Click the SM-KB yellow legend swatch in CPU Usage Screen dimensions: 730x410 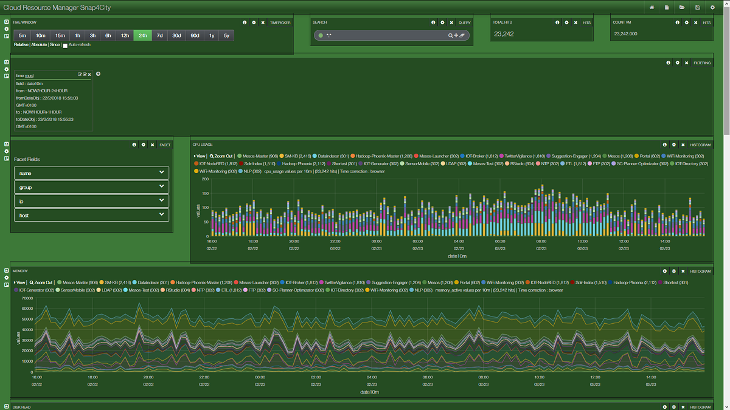(282, 156)
